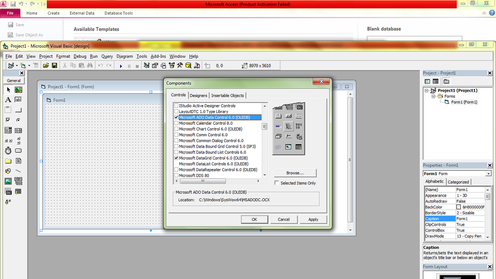The width and height of the screenshot is (496, 279).
Task: Select the Line control tool
Action: pos(18,171)
